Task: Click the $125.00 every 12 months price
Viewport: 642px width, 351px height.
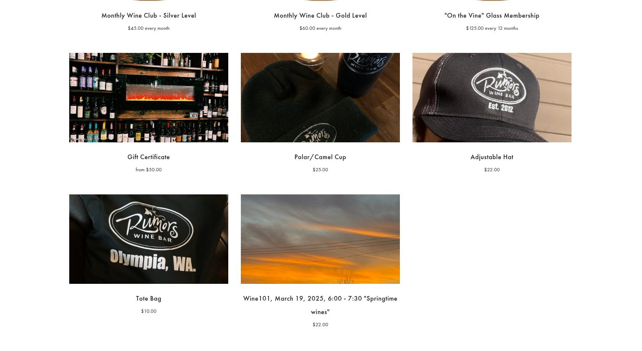Action: click(x=492, y=28)
